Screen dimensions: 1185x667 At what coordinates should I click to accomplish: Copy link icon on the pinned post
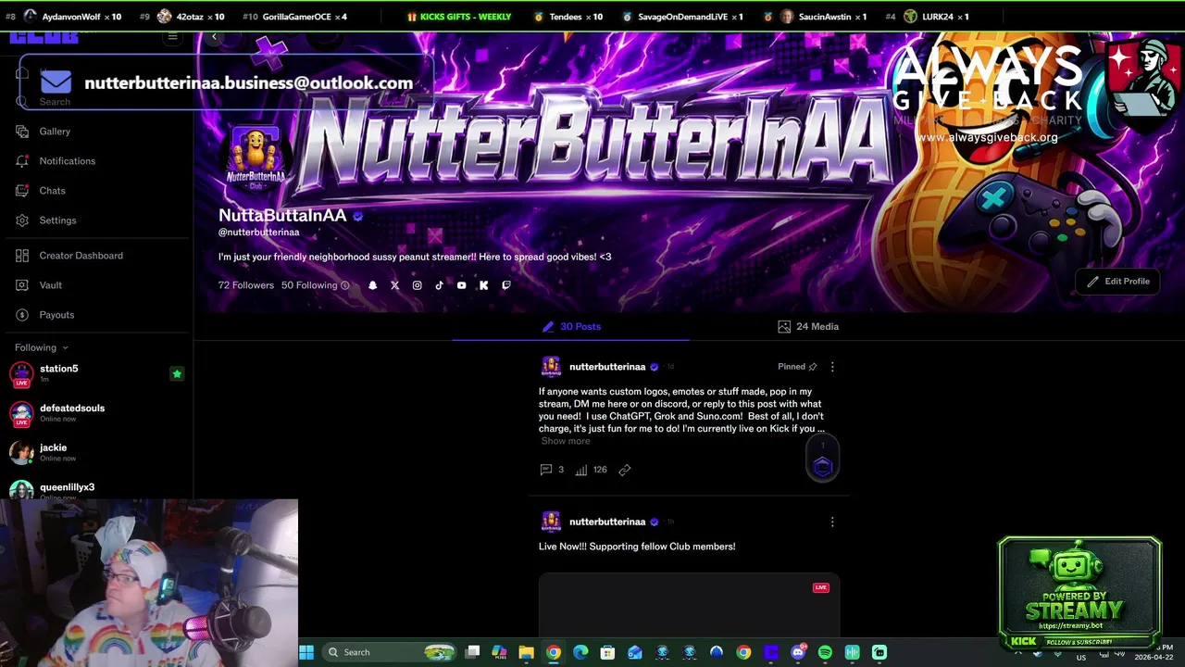(x=624, y=470)
